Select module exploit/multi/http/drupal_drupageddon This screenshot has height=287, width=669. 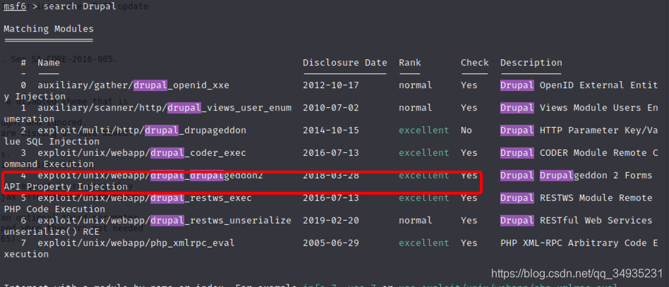point(142,130)
